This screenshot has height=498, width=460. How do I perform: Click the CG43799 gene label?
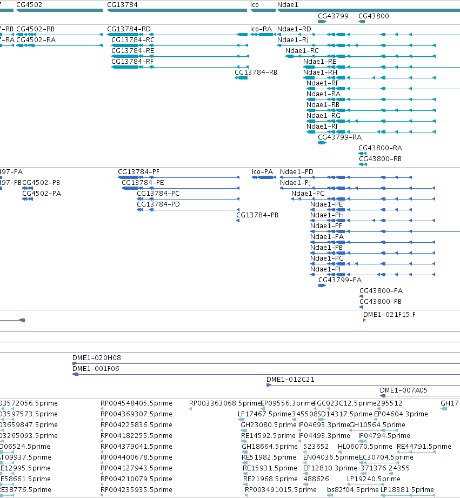(x=333, y=16)
